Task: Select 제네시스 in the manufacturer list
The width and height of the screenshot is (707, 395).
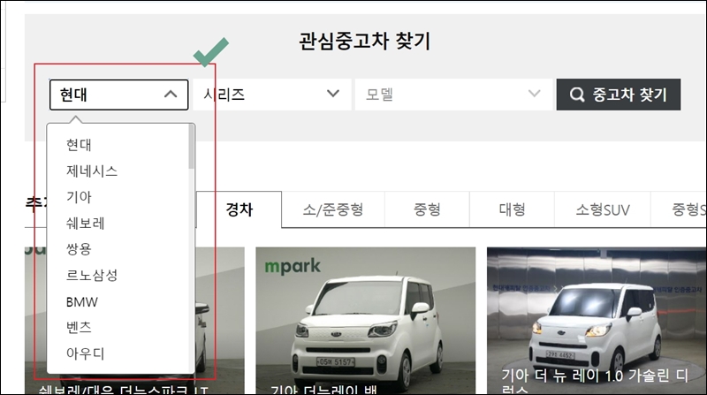Action: point(92,171)
